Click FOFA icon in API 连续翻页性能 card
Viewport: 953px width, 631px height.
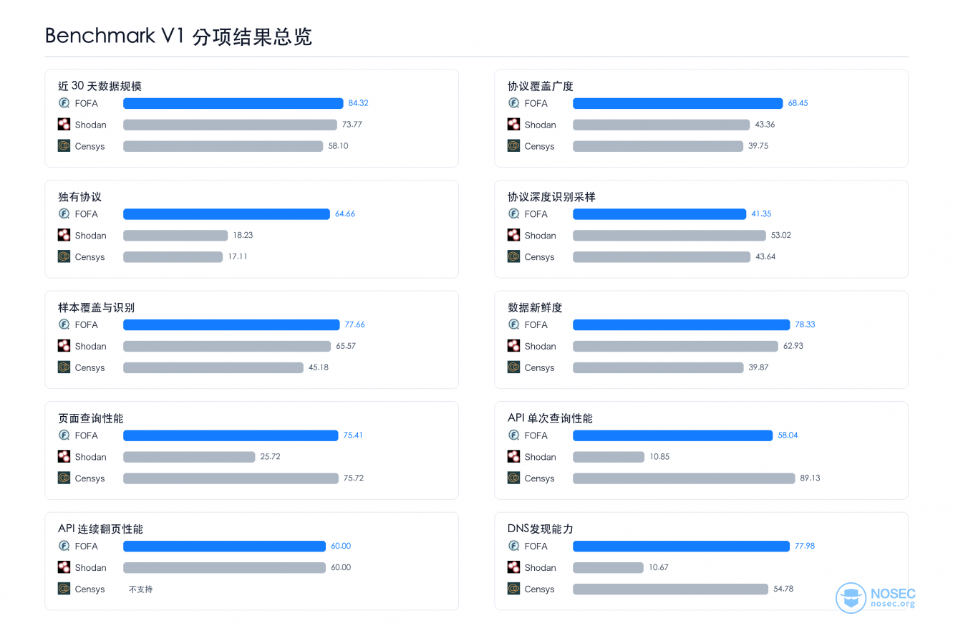(x=64, y=546)
